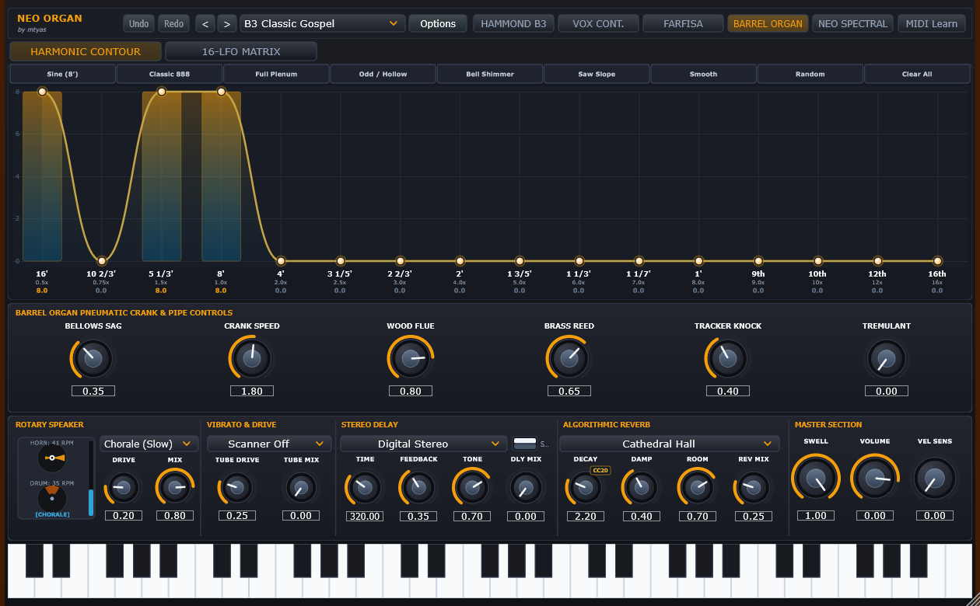Adjust the Wood Flue knob
Image resolution: width=980 pixels, height=606 pixels.
[x=411, y=359]
